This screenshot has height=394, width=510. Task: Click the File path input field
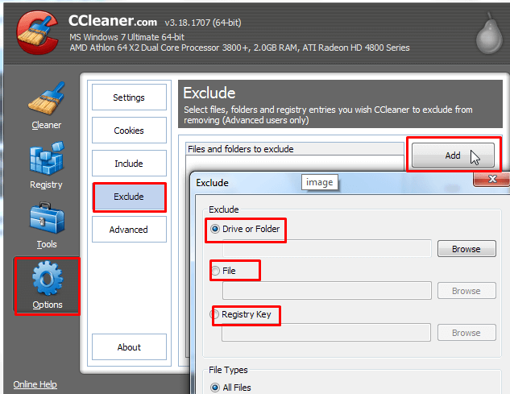coord(327,291)
